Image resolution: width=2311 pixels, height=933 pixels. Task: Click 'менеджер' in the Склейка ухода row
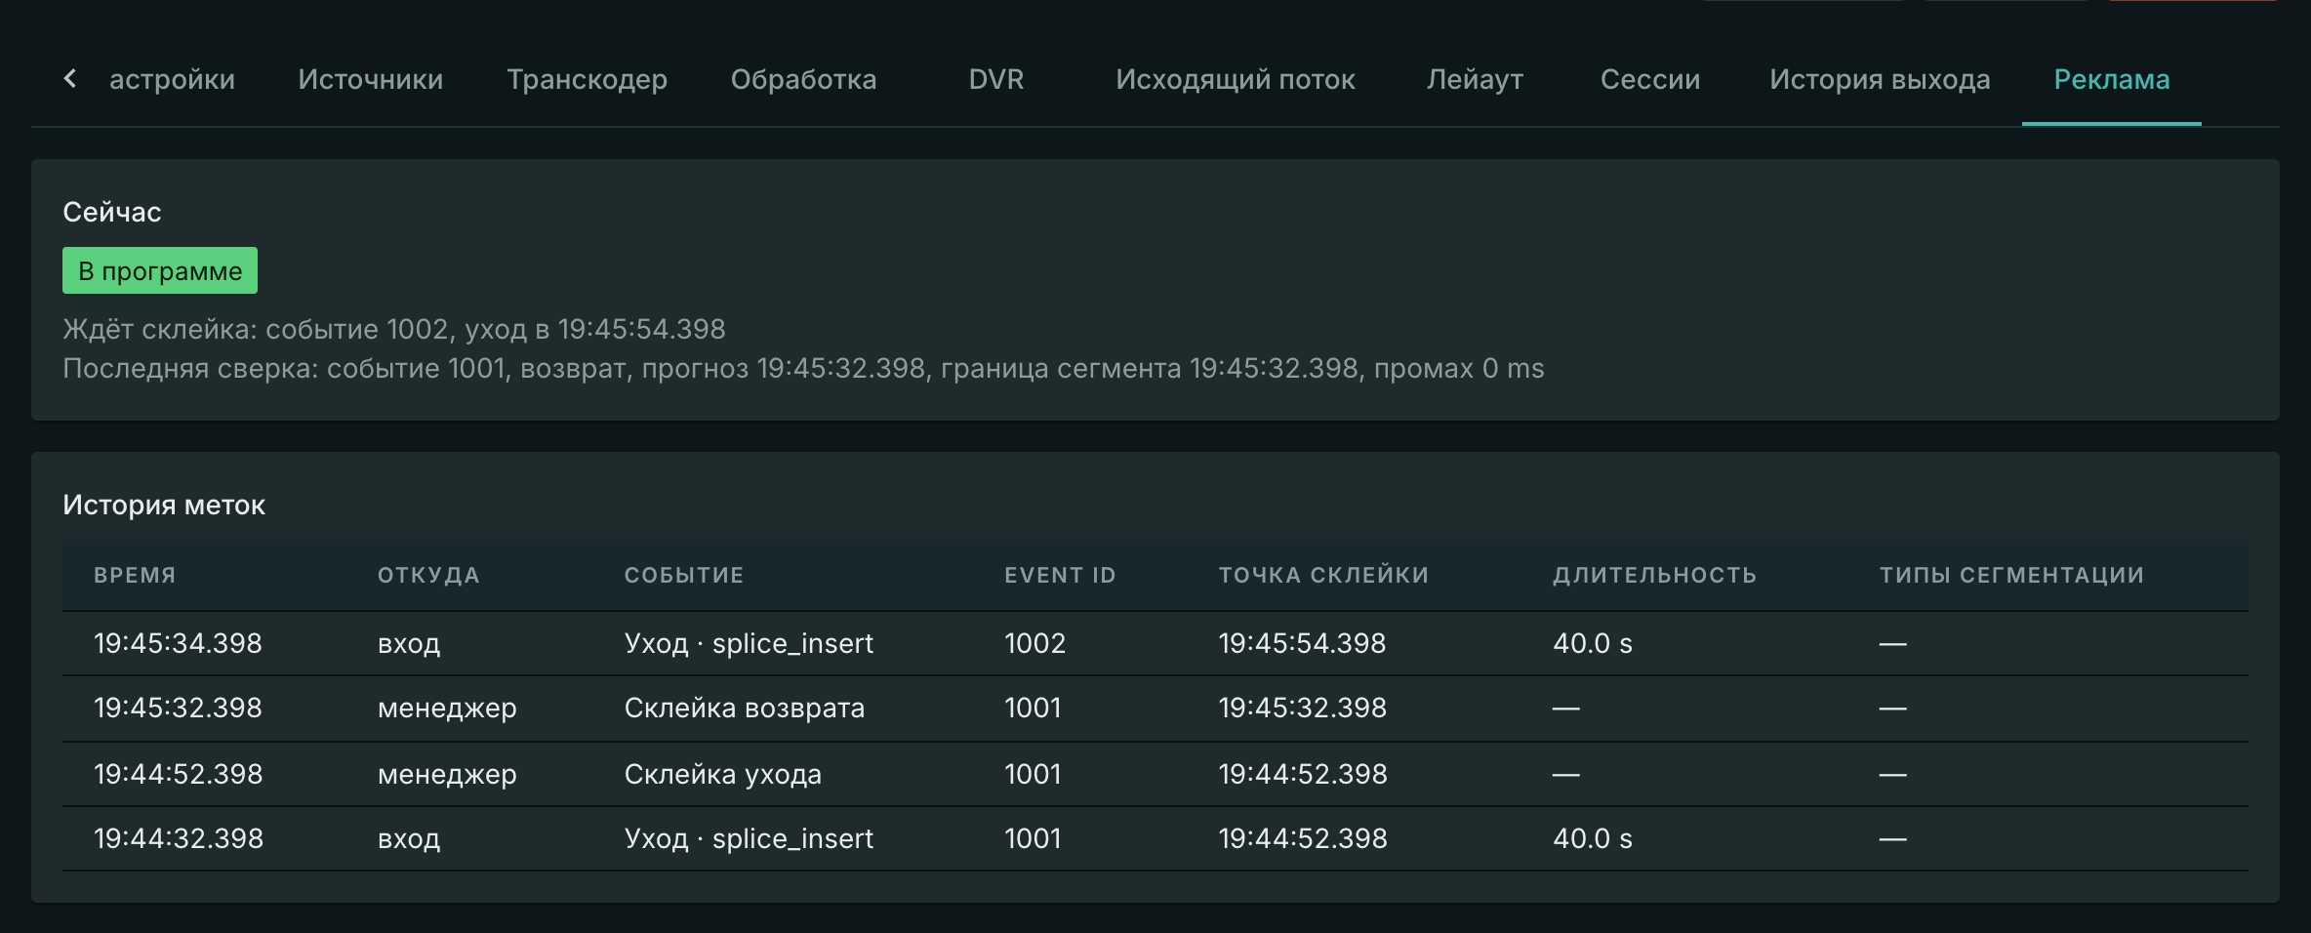tap(447, 774)
